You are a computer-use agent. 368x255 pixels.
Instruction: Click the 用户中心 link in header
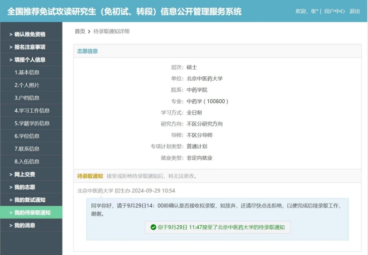coord(334,11)
